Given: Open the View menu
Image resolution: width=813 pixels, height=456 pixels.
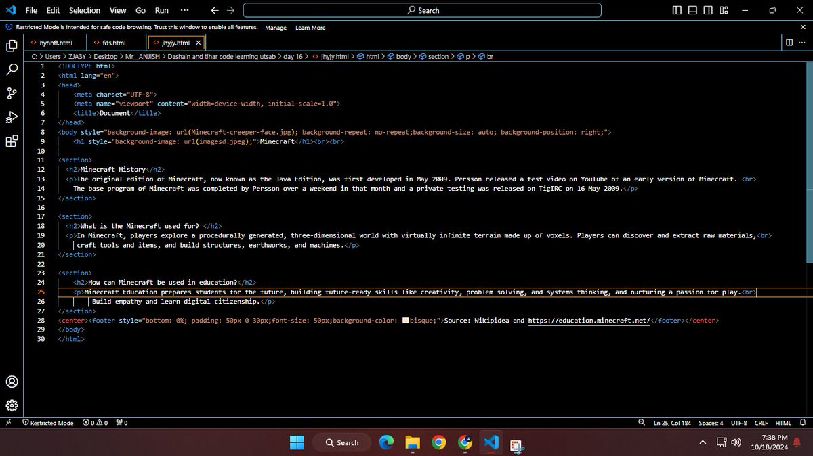Looking at the screenshot, I should [118, 10].
